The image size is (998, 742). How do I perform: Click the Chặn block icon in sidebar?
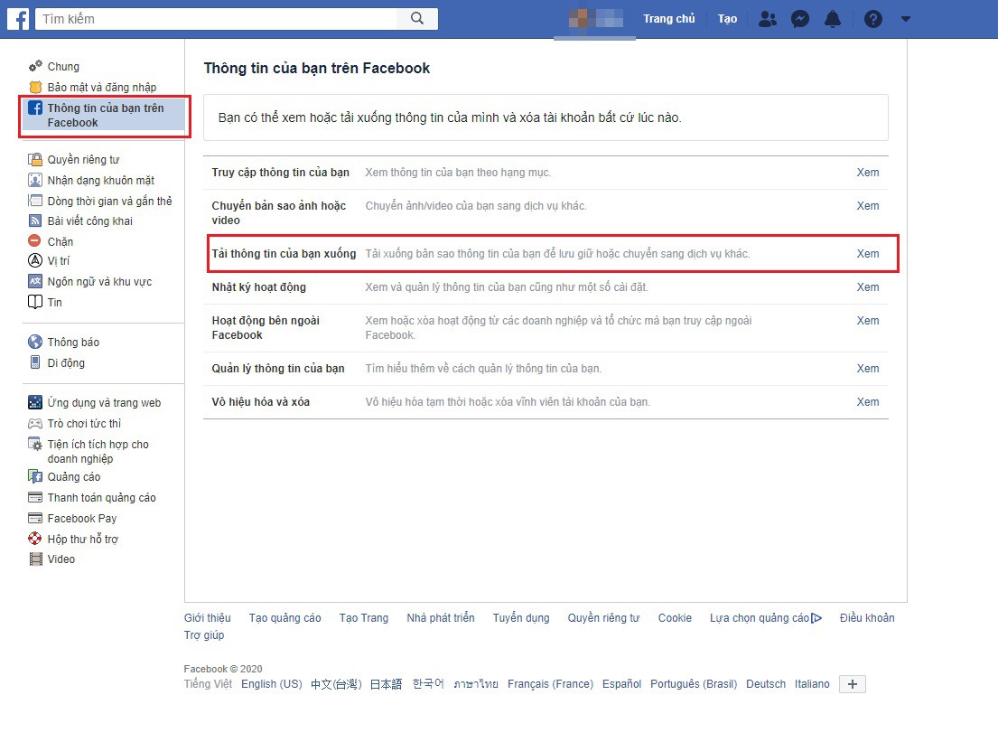pyautogui.click(x=35, y=240)
